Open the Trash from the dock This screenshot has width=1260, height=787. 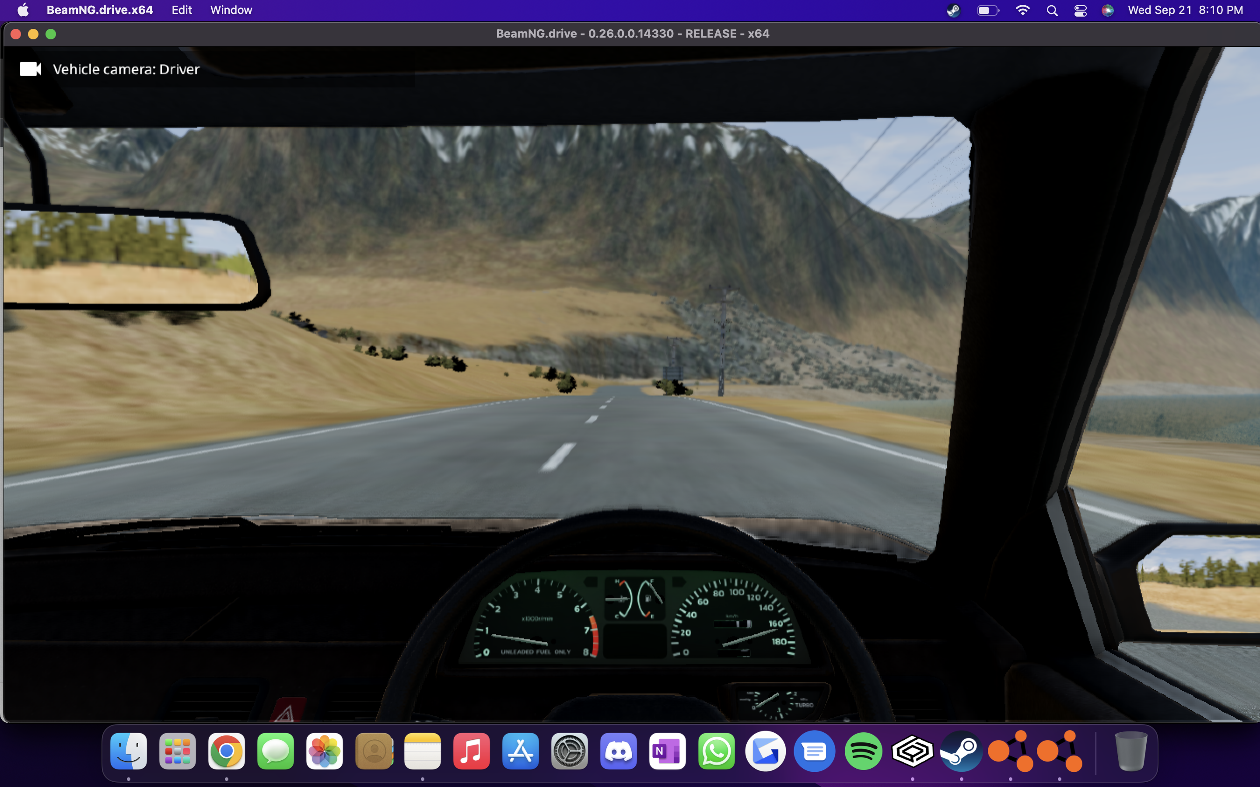tap(1130, 751)
